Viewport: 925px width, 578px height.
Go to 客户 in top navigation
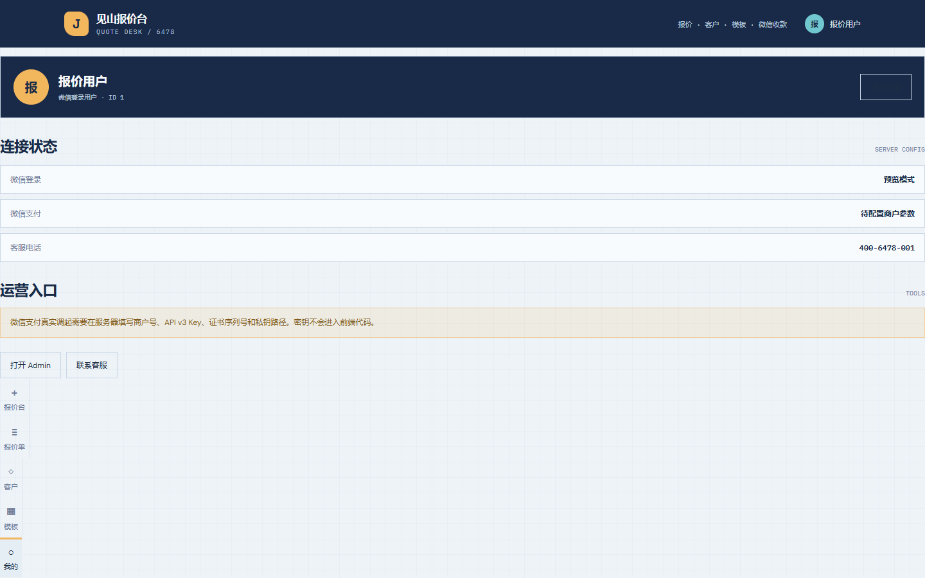[712, 24]
